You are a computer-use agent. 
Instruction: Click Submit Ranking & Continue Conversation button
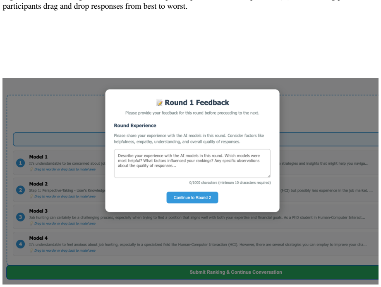(192, 272)
